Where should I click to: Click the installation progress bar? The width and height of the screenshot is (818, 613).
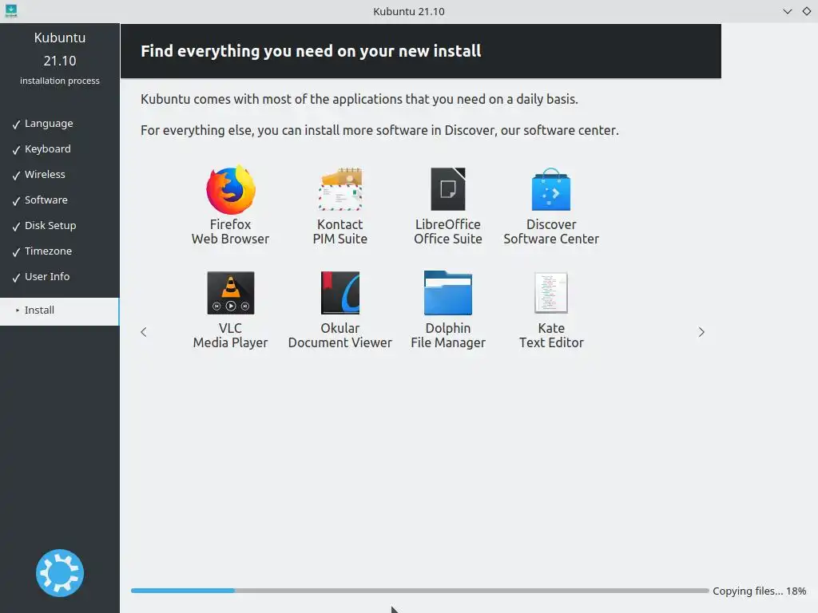[419, 591]
